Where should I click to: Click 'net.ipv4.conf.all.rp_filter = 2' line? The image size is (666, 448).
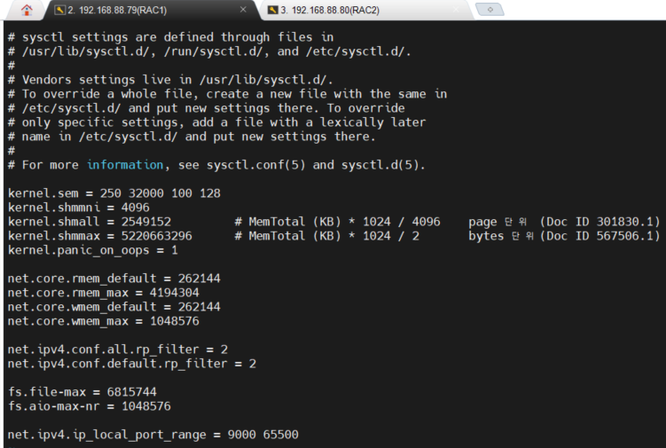point(118,350)
